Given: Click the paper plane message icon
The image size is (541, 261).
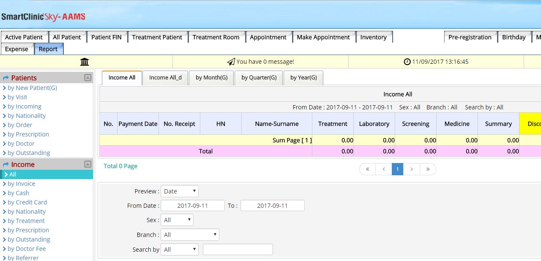Looking at the screenshot, I should (x=231, y=62).
